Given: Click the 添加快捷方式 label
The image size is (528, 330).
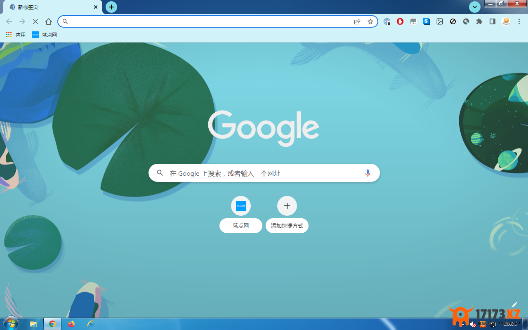Looking at the screenshot, I should click(287, 226).
